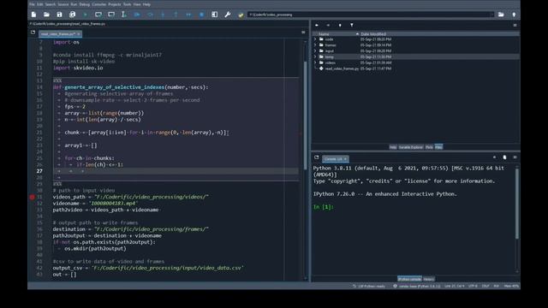Open the working directory path dropdown

(492, 15)
